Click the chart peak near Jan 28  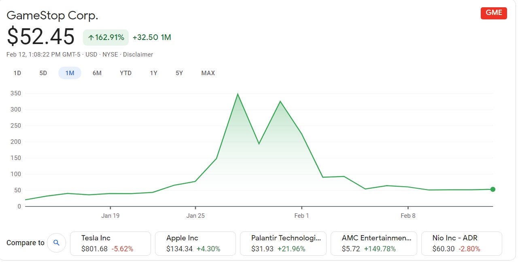(x=238, y=94)
